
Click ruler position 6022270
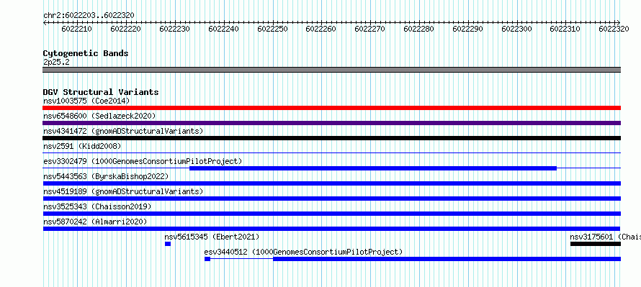point(370,29)
